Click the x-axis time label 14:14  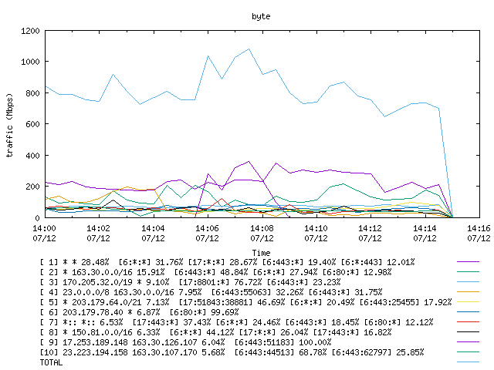(425, 228)
